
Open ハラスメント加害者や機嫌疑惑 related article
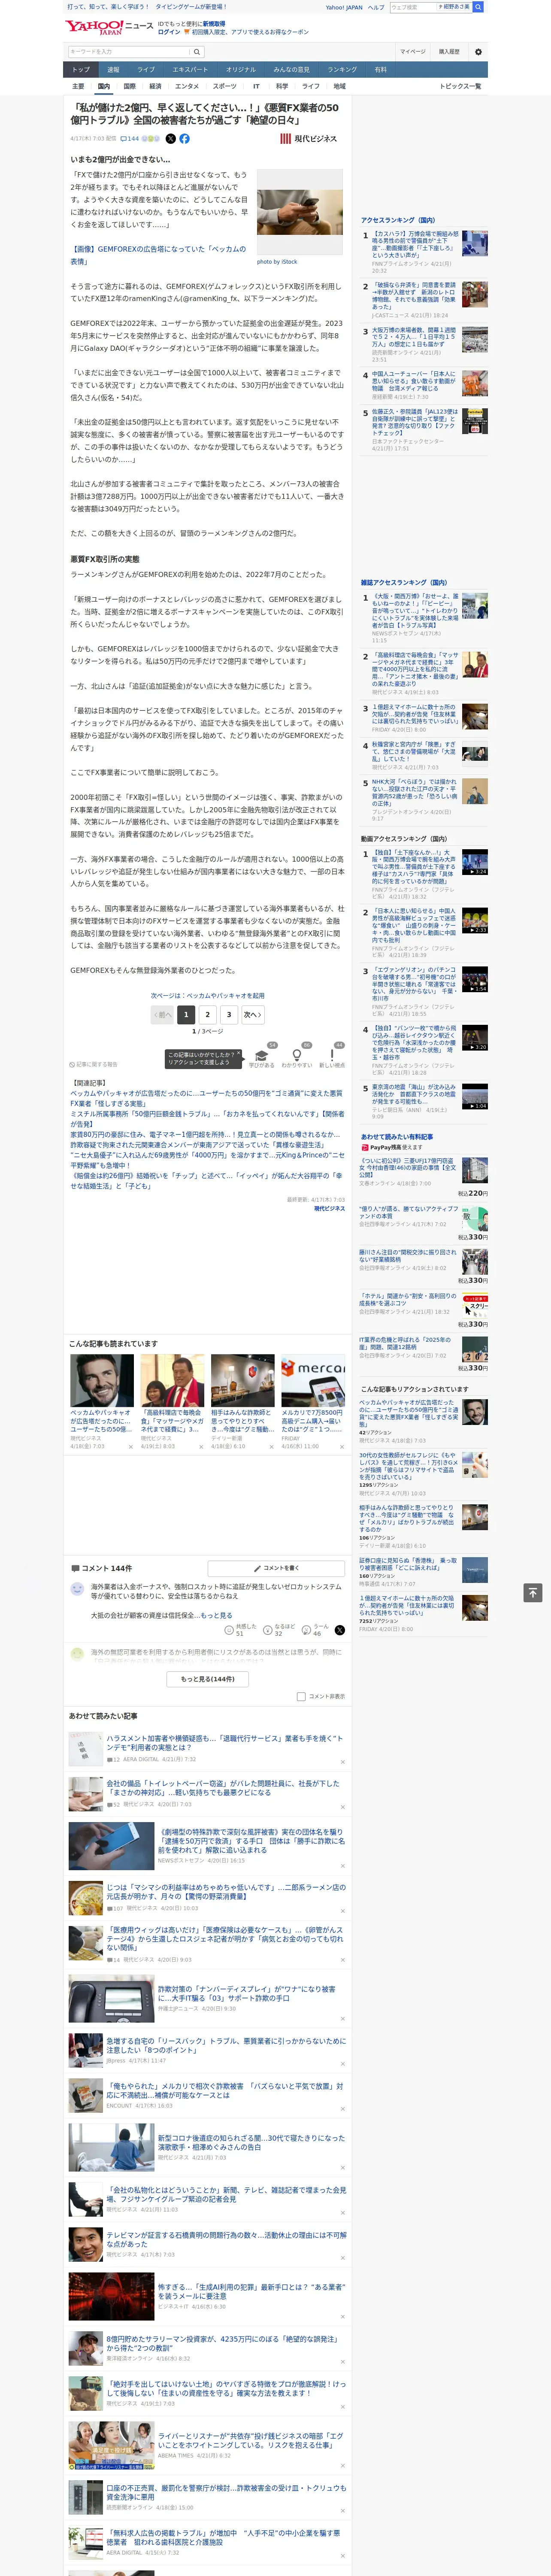point(225,1743)
